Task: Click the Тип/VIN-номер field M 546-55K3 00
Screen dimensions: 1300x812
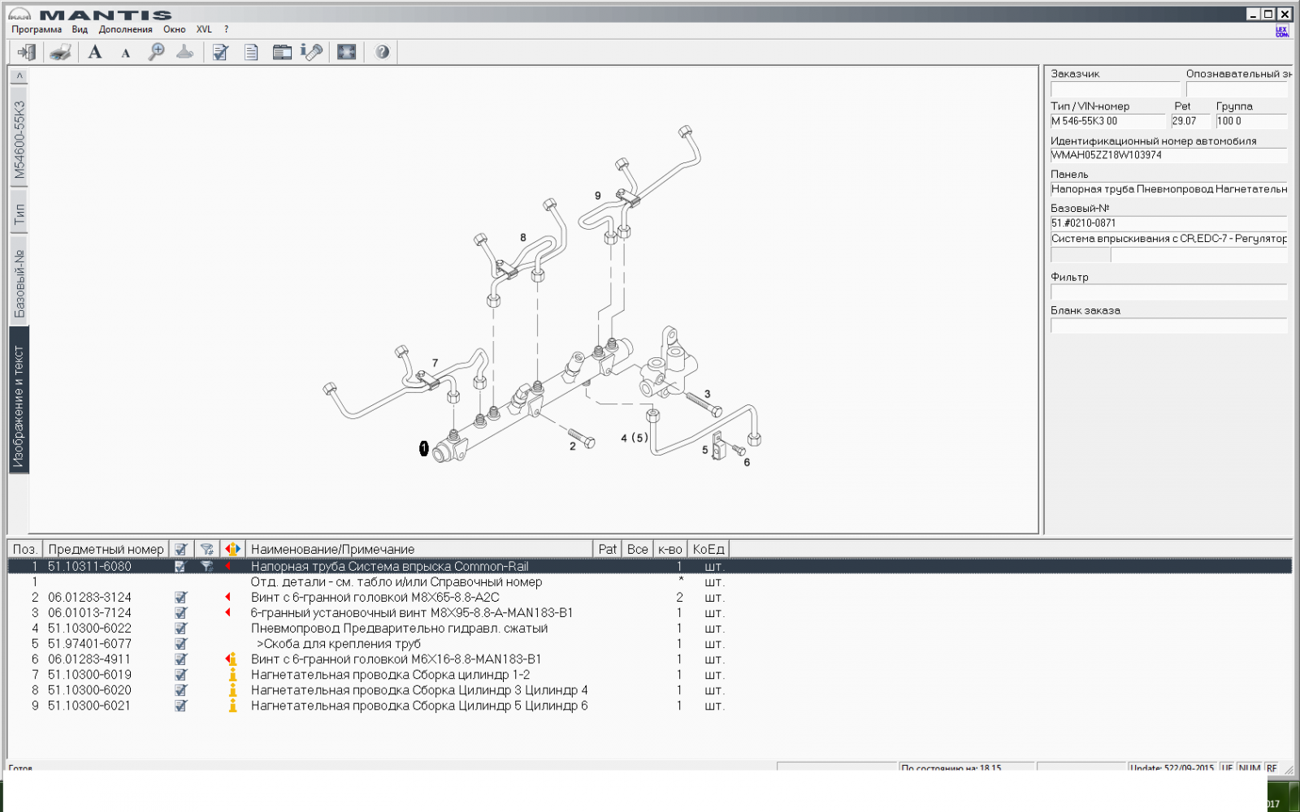Action: 1108,121
